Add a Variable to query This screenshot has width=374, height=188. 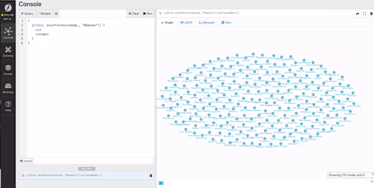click(26, 161)
